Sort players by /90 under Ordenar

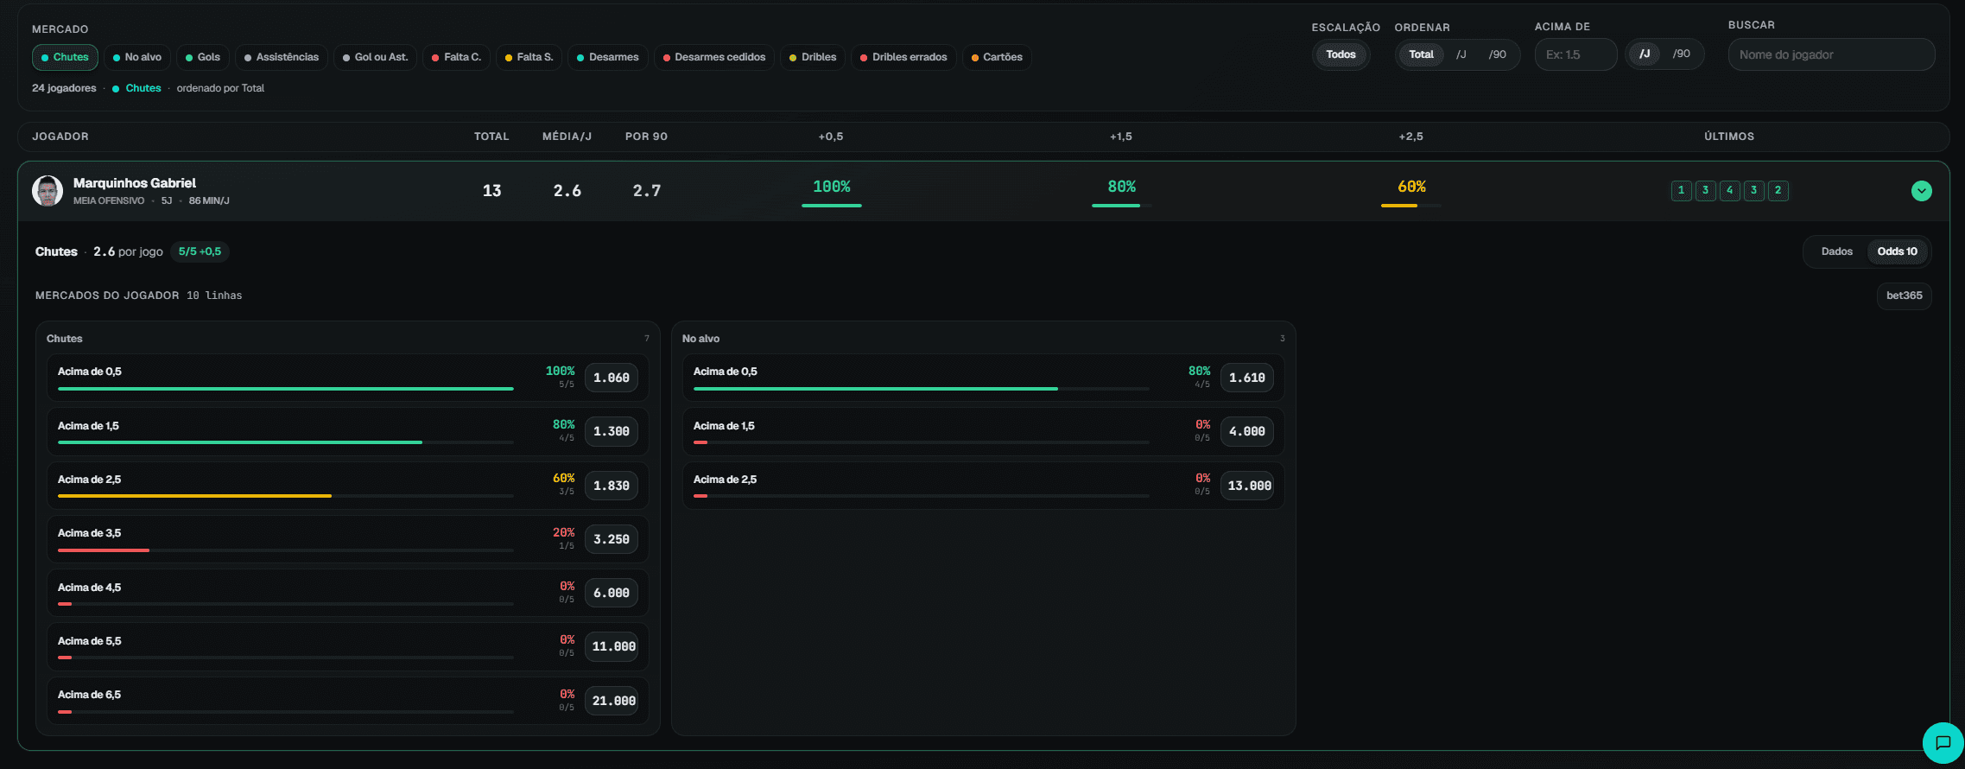[x=1497, y=54]
